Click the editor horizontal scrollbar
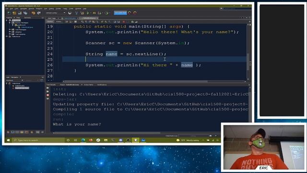This screenshot has height=173, width=307. [x=135, y=81]
